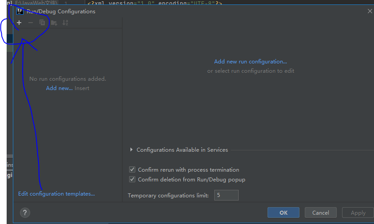The width and height of the screenshot is (374, 224).
Task: Click the 'Add new...' link in left panel
Action: 59,88
